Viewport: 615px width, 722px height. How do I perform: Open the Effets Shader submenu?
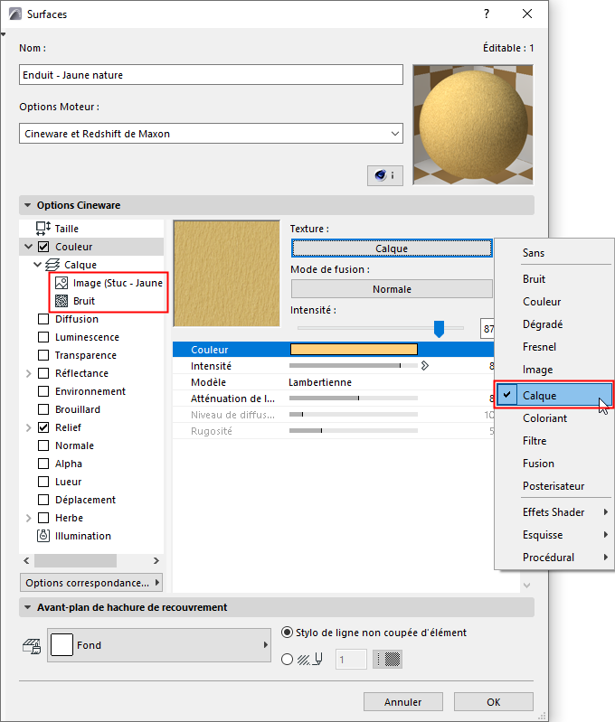pyautogui.click(x=554, y=512)
